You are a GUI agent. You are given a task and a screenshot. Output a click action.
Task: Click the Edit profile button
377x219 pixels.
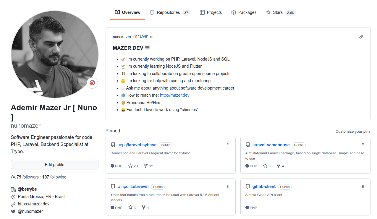pos(55,165)
